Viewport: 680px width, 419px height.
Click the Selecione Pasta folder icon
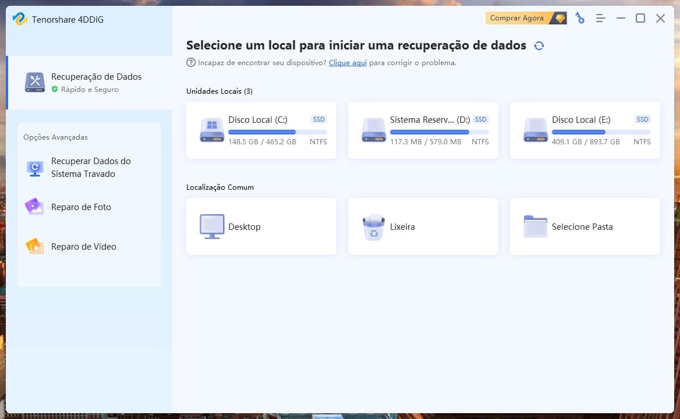point(535,226)
